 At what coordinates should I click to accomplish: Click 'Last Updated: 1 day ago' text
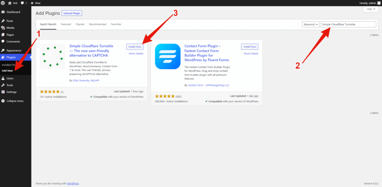tap(244, 96)
